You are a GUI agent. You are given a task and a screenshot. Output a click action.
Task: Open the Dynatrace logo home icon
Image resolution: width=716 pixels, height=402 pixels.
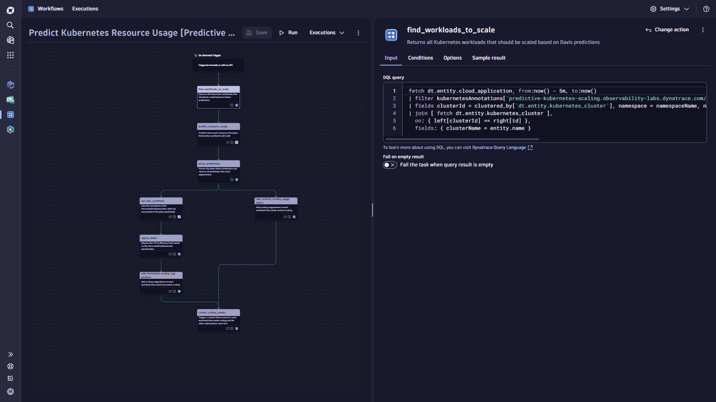coord(10,10)
